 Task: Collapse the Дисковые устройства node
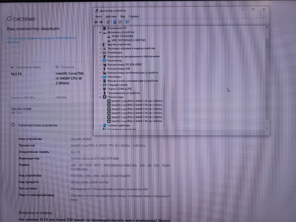point(100,32)
